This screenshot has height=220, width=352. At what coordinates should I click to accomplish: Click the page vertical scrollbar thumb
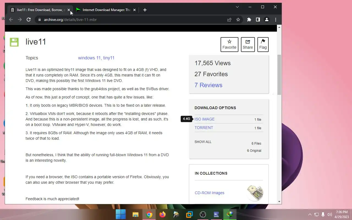click(279, 75)
